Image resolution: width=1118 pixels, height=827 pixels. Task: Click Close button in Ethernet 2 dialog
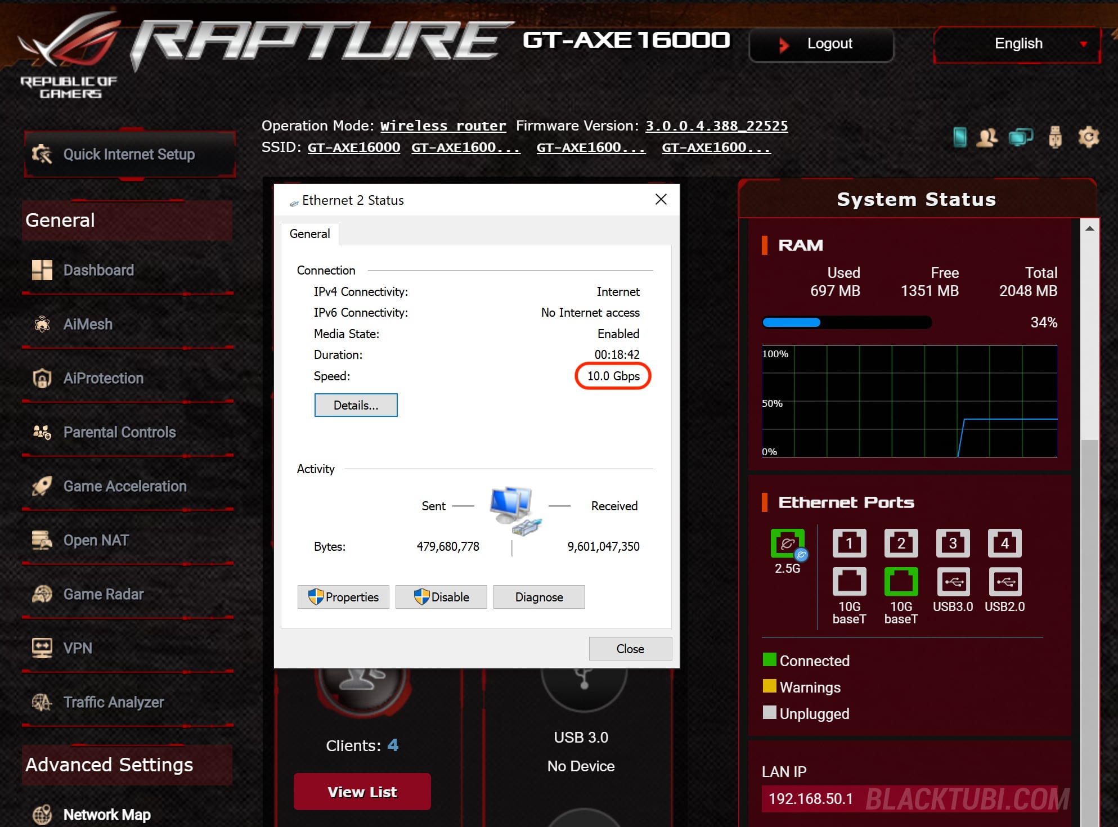point(630,649)
